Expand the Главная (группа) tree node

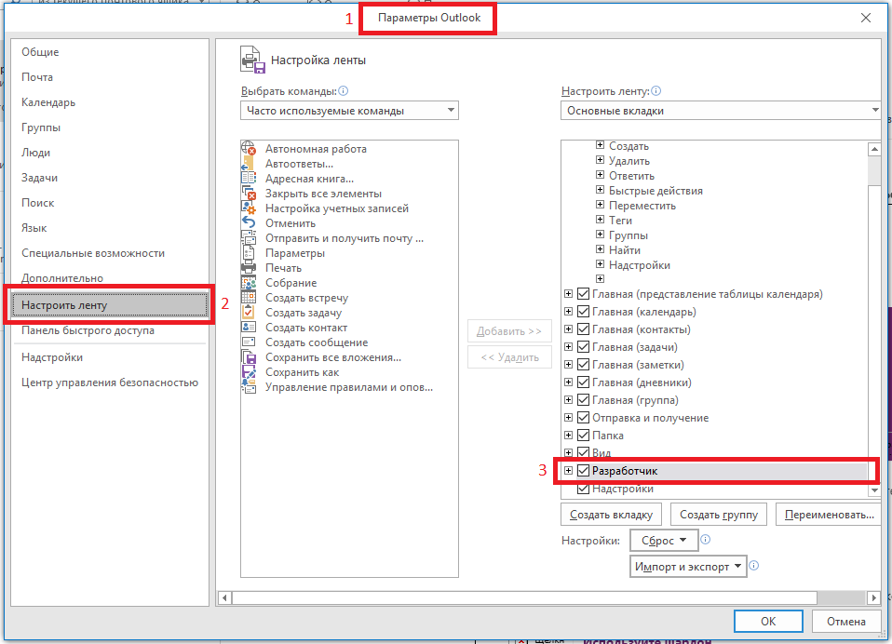click(x=568, y=399)
